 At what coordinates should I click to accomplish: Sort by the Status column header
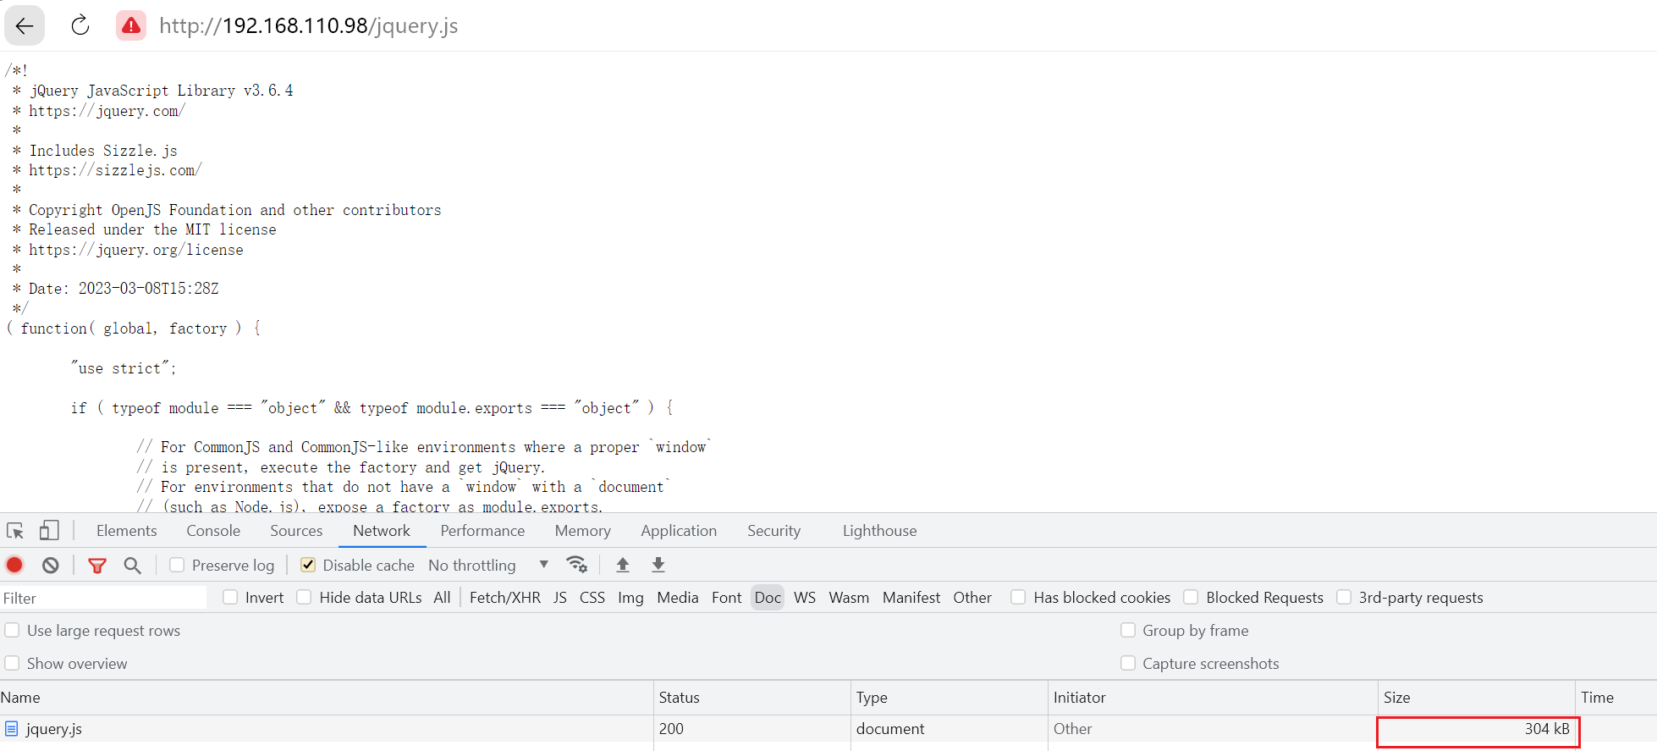coord(752,698)
